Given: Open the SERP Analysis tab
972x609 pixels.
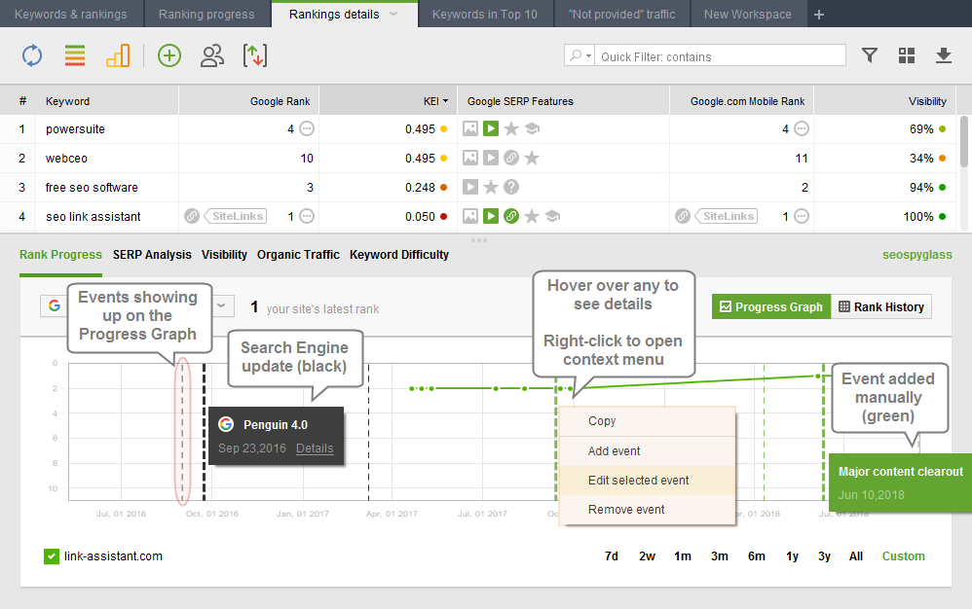Looking at the screenshot, I should coord(152,254).
